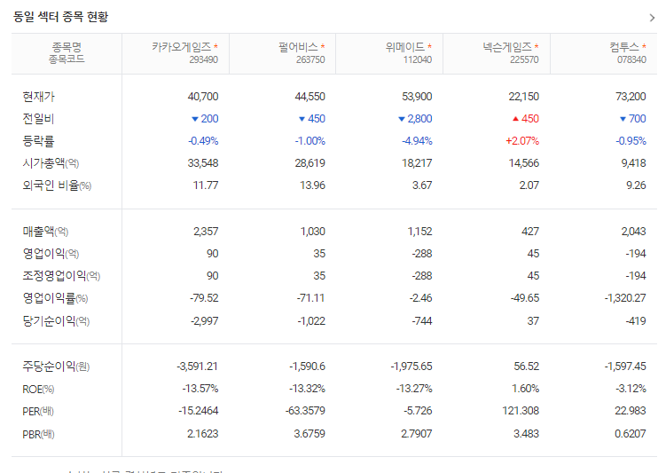Click the 조정영업이익 row label
The image size is (666, 473).
coord(61,276)
